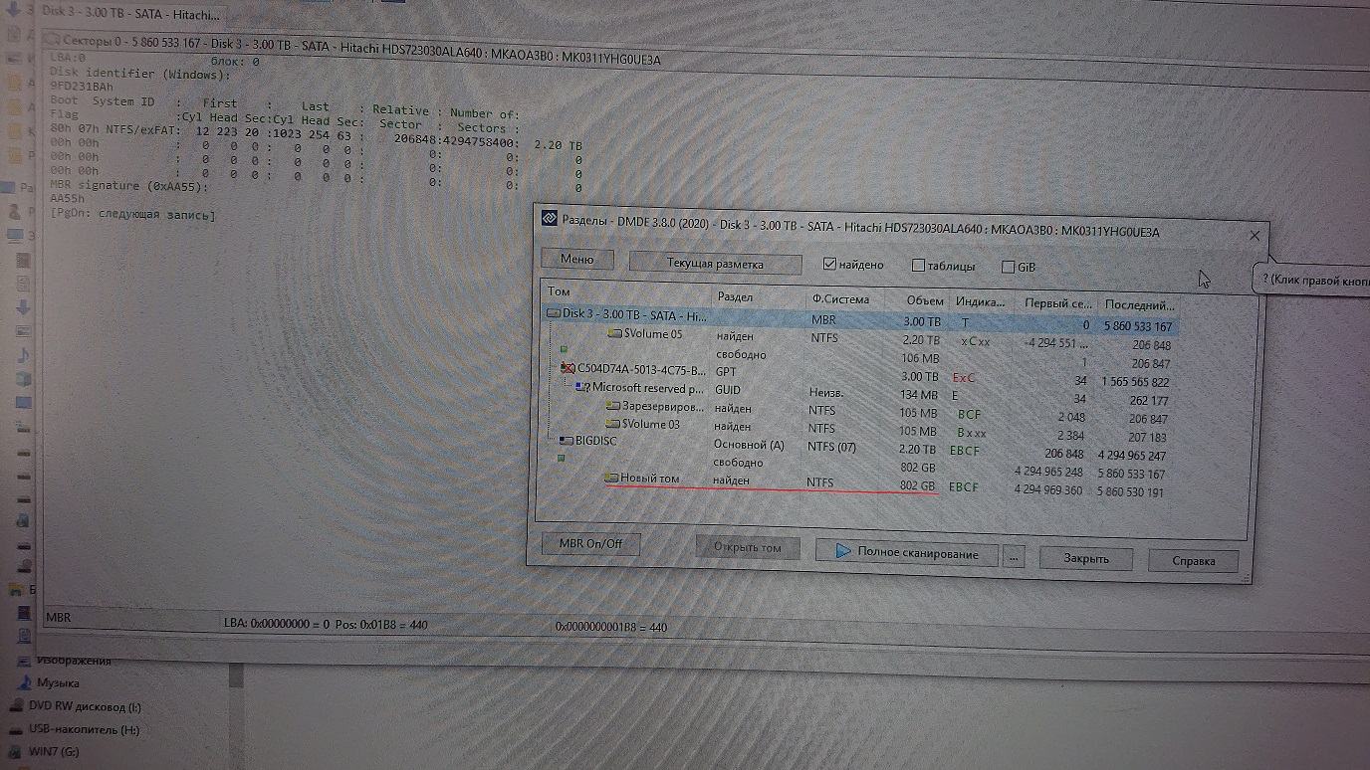Switch to the Disk 3 - 3.00 TB tab

point(130,17)
